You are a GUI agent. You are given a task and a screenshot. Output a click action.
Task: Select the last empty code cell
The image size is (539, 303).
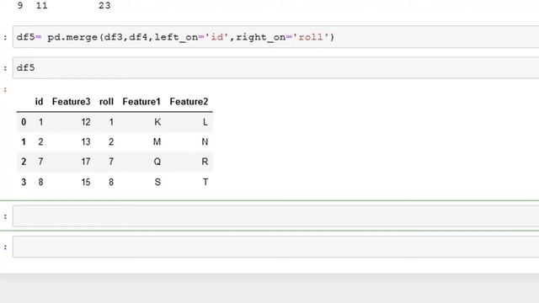tap(275, 247)
